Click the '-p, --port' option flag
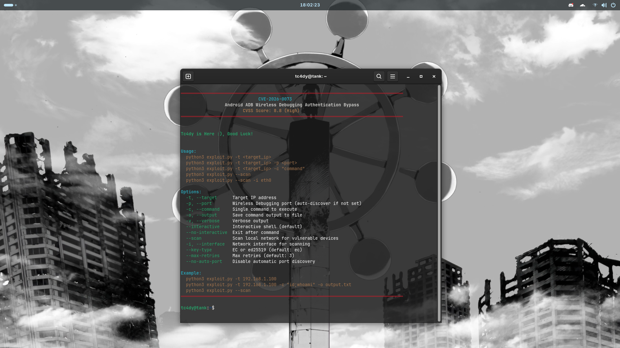The width and height of the screenshot is (620, 348). click(199, 204)
